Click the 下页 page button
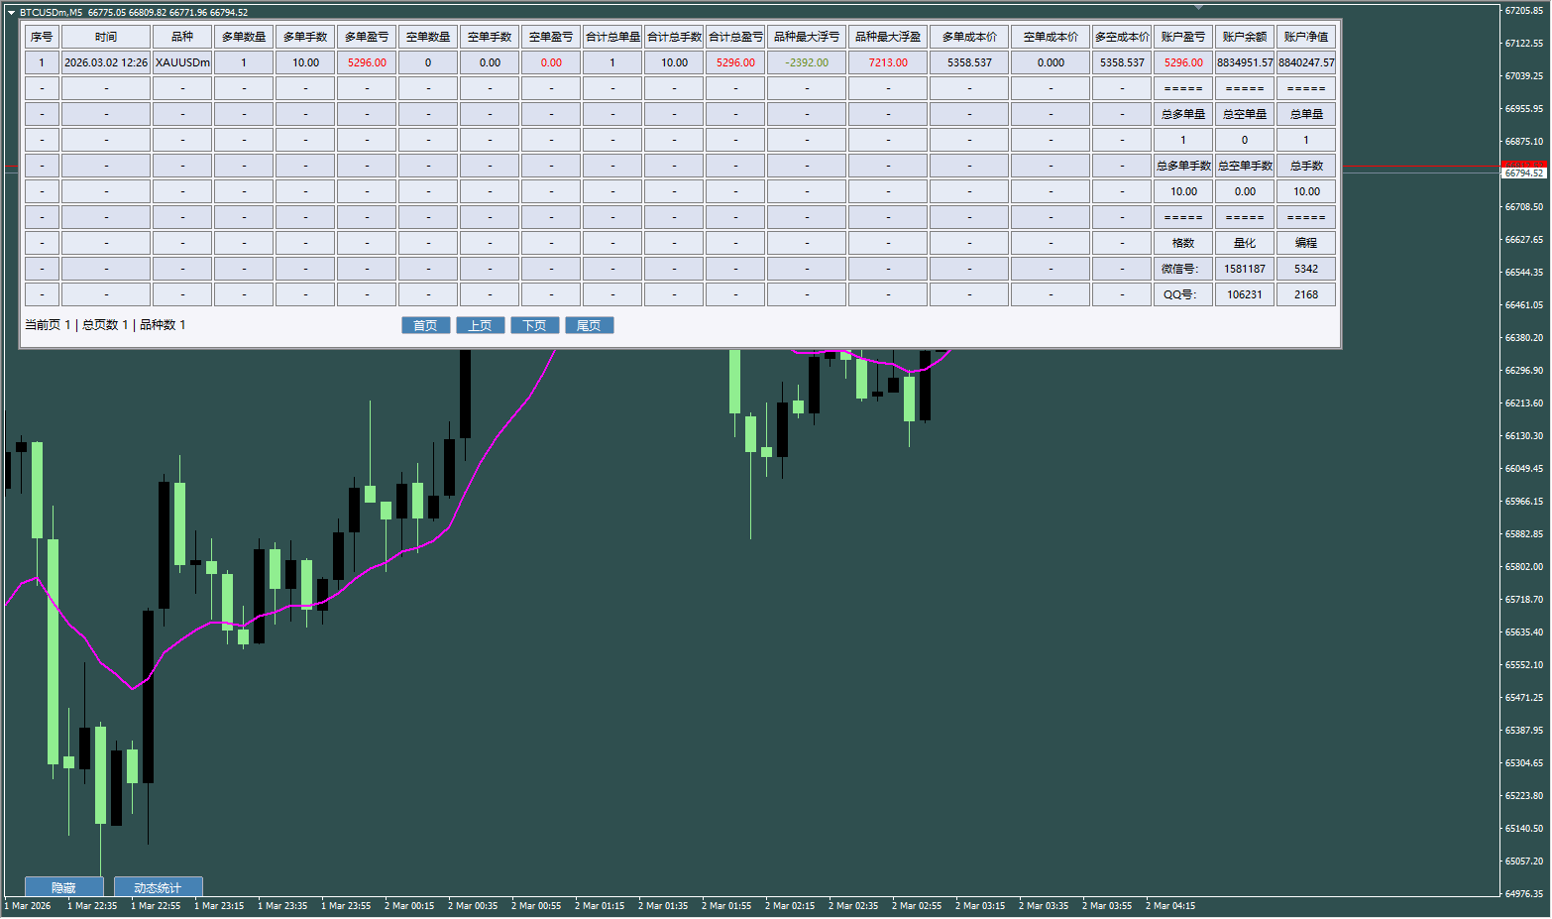This screenshot has width=1552, height=919. [x=535, y=325]
